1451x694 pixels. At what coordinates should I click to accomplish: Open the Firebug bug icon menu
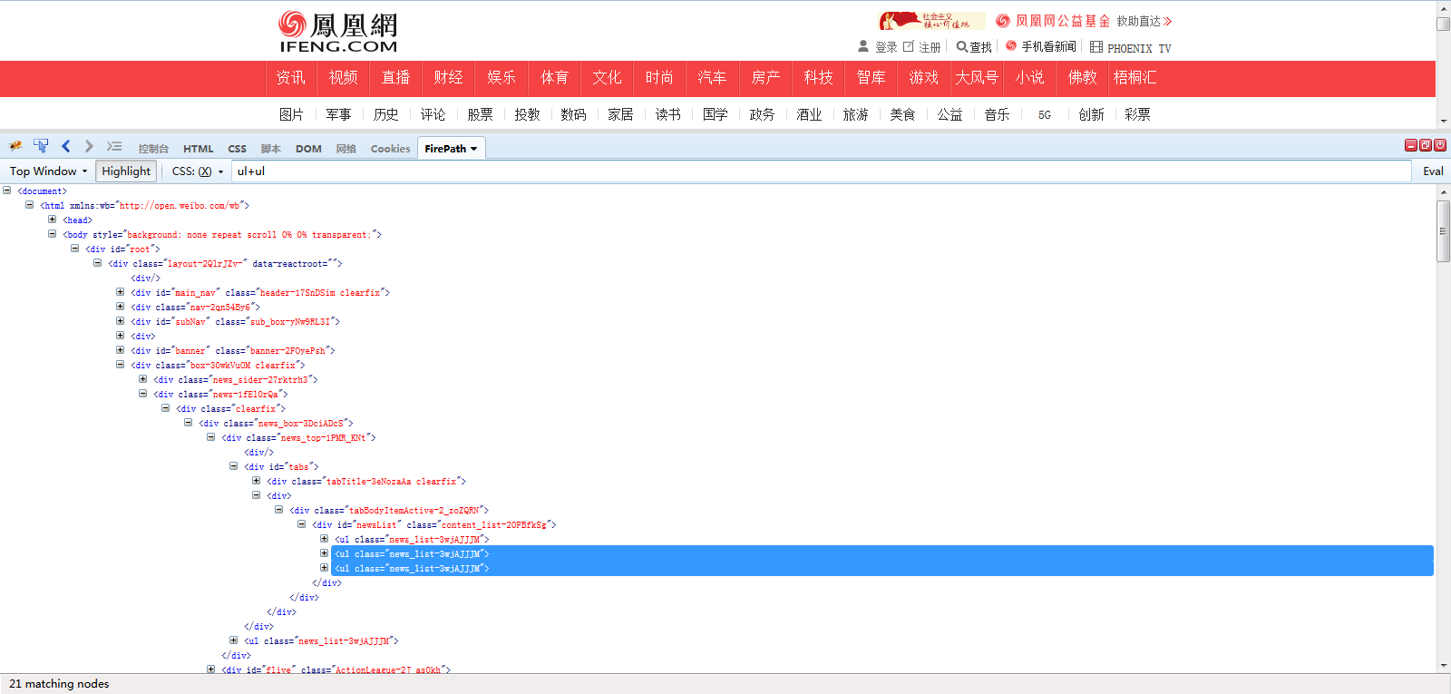coord(15,146)
